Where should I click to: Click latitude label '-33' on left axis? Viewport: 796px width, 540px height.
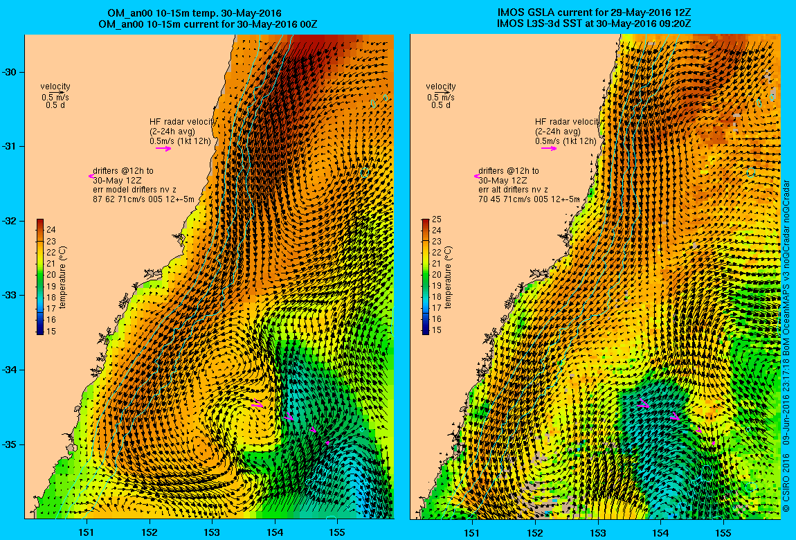(x=9, y=295)
